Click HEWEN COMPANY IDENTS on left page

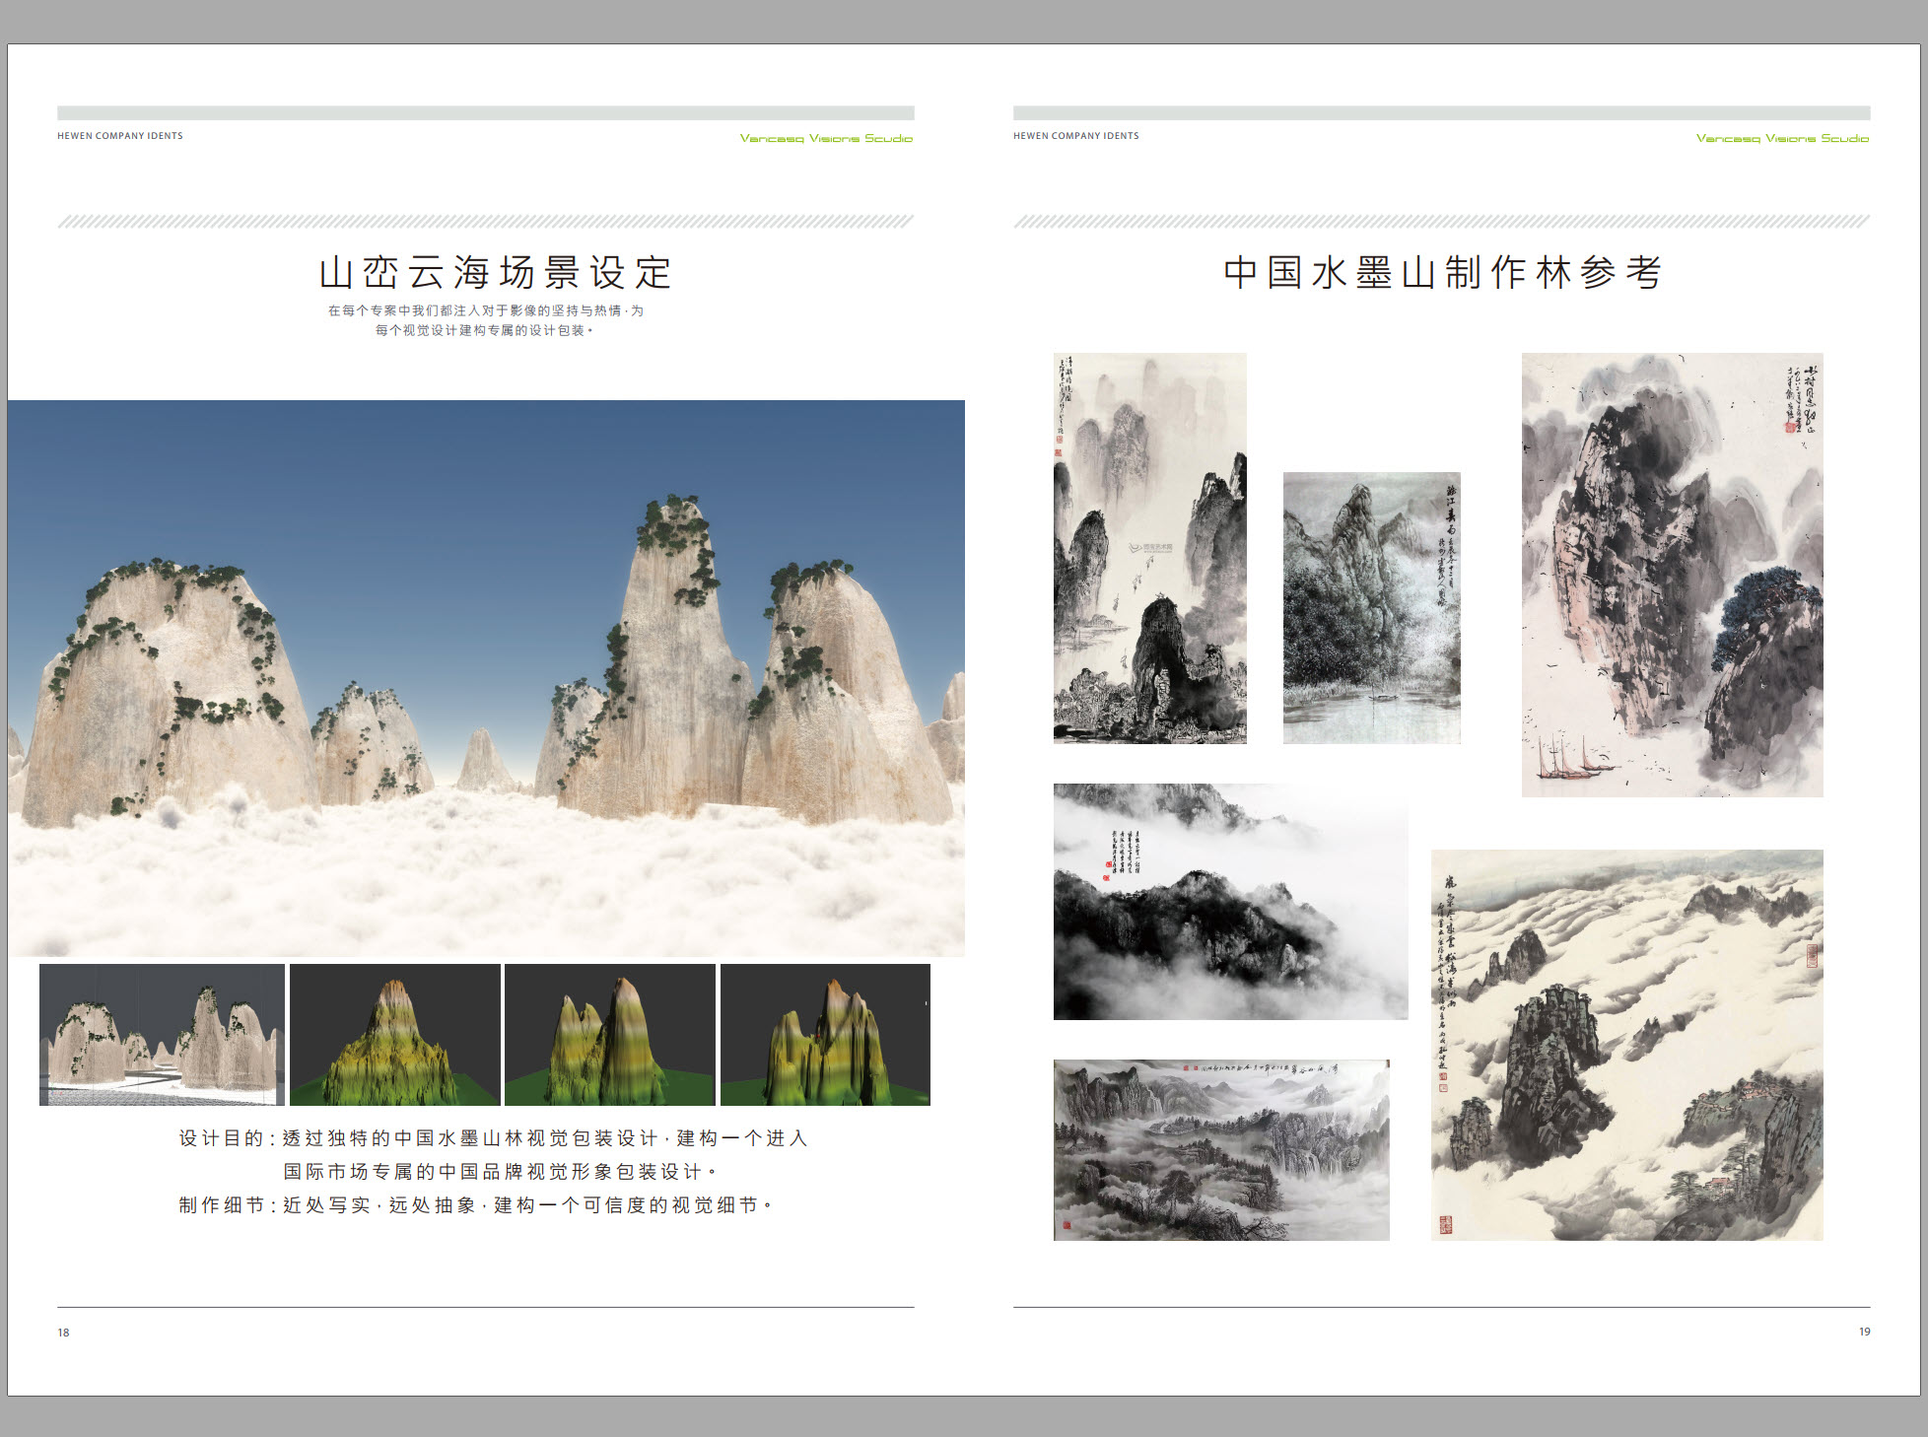[120, 136]
